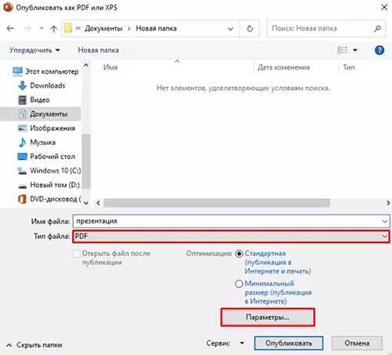
Task: Select Этот компьютер in navigation tree
Action: [x=45, y=71]
